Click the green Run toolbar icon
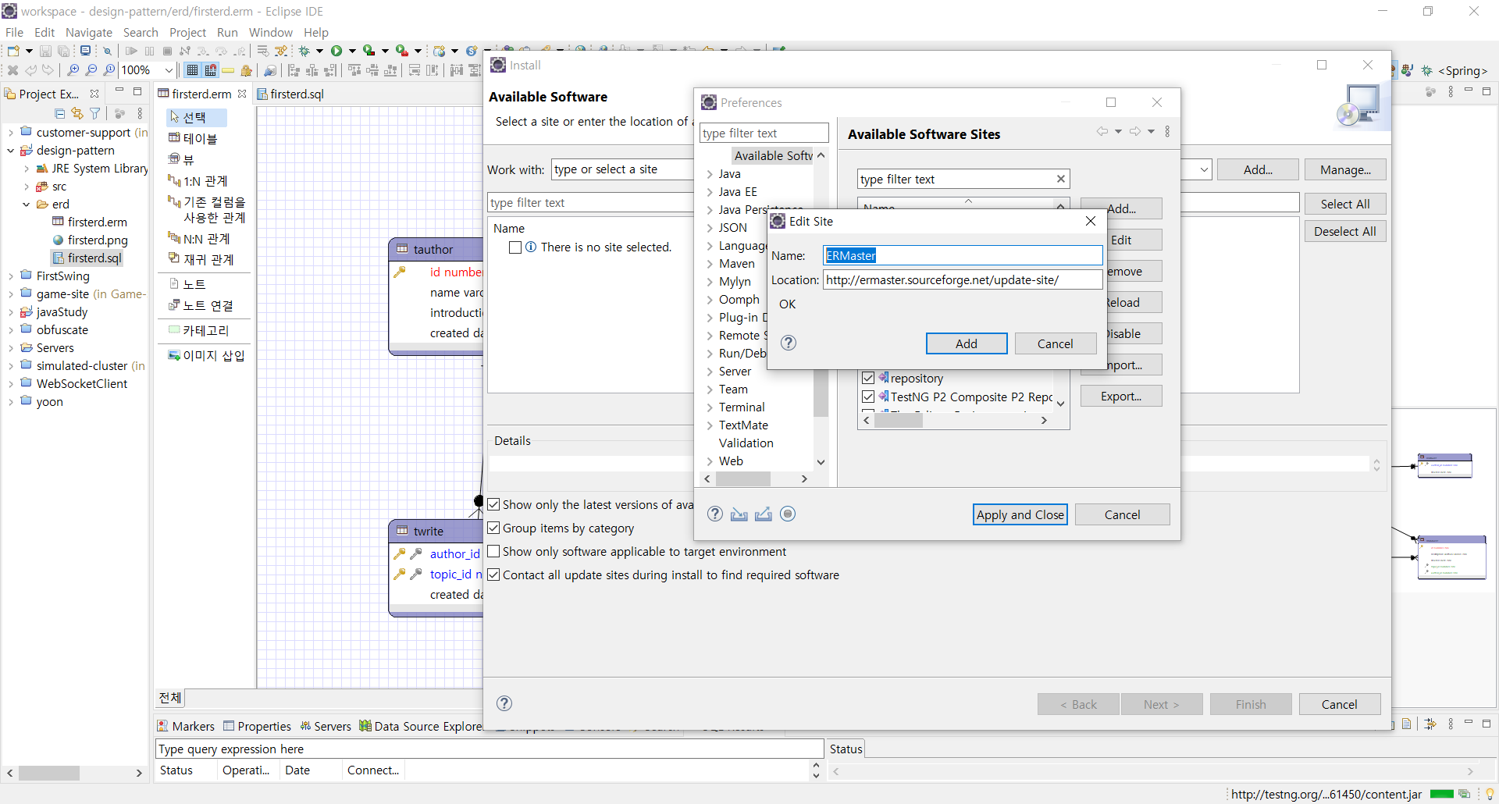1499x804 pixels. [336, 51]
